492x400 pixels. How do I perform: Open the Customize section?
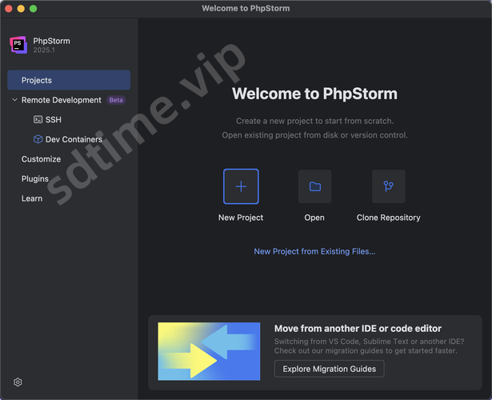tap(41, 159)
